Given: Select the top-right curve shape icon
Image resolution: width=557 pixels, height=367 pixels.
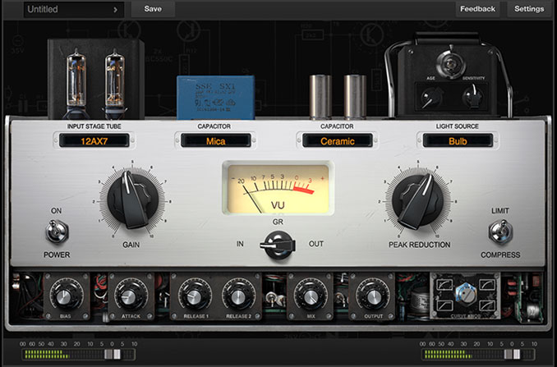Looking at the screenshot, I should pos(487,284).
